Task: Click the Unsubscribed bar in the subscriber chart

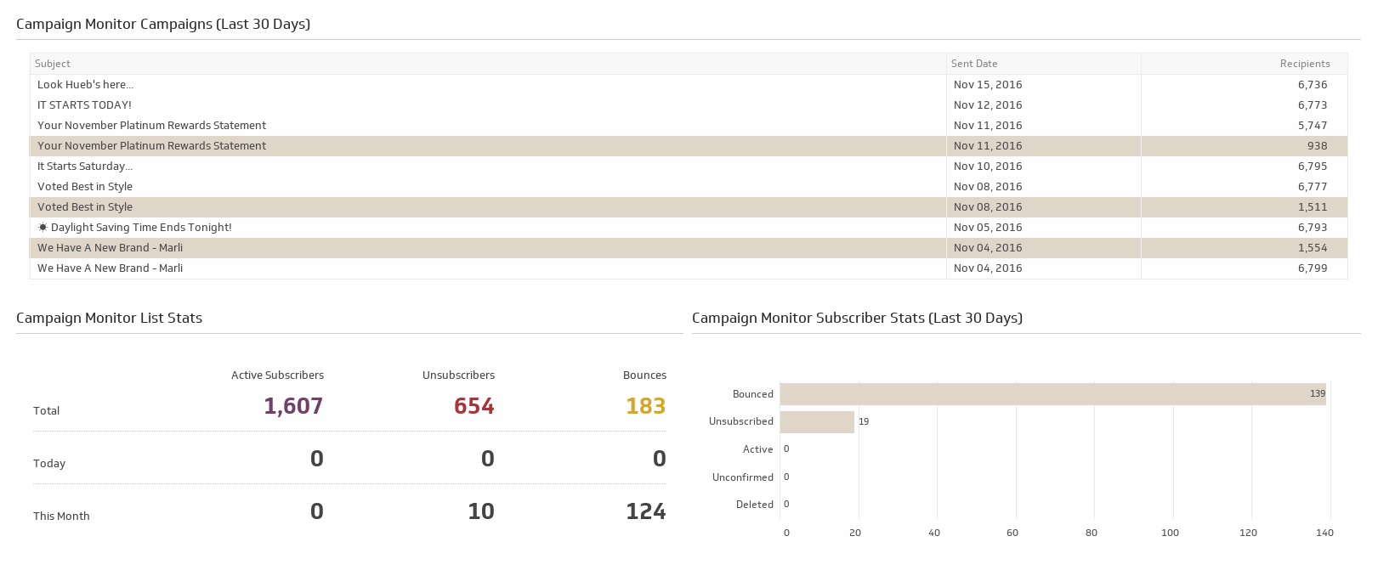Action: [817, 422]
